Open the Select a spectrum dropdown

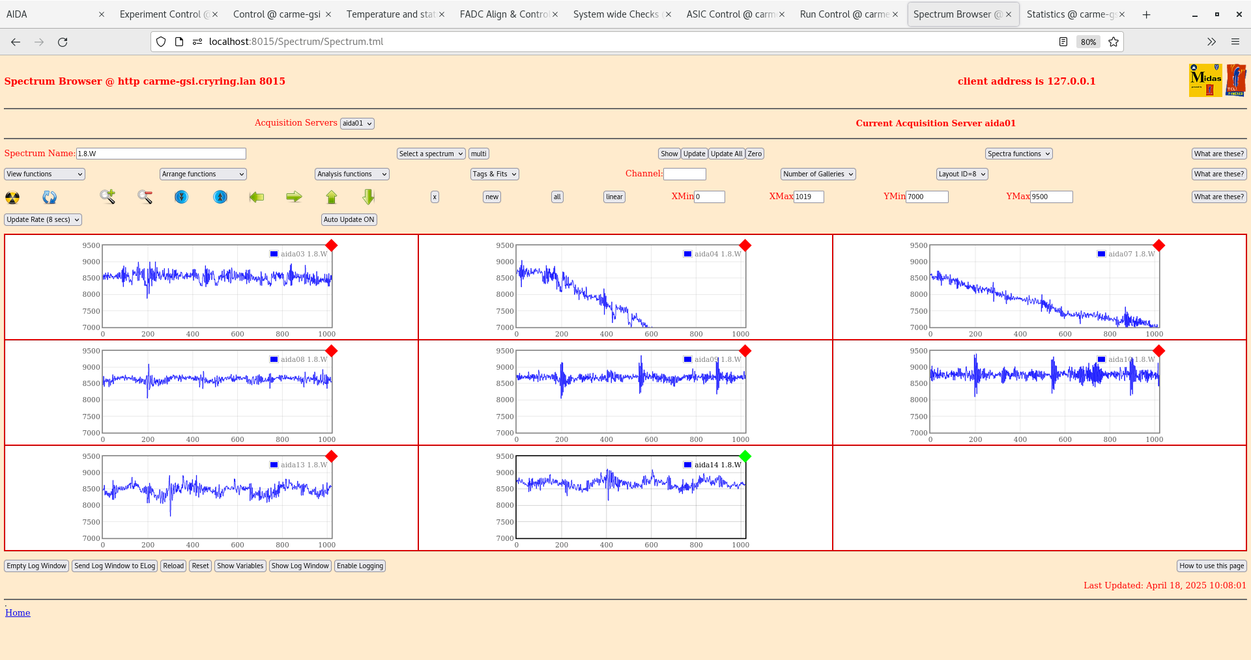coord(431,154)
